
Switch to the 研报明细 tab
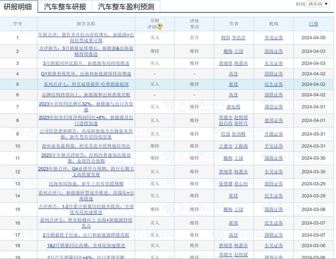point(19,7)
